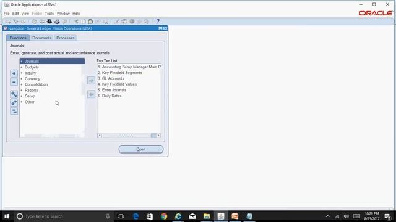The image size is (396, 222).
Task: Click the Collapse minus button beside the tree
Action: 14,82
